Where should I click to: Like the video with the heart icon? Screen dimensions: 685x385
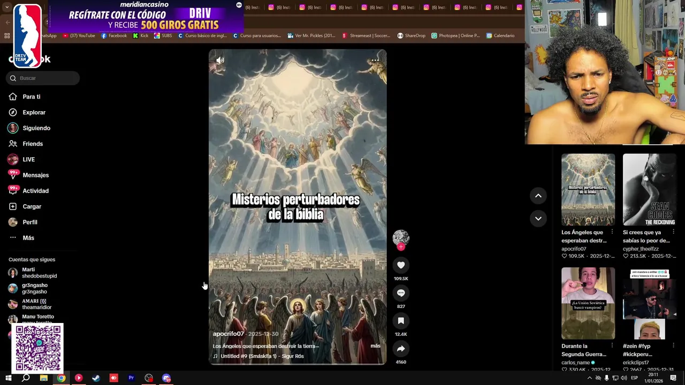401,265
